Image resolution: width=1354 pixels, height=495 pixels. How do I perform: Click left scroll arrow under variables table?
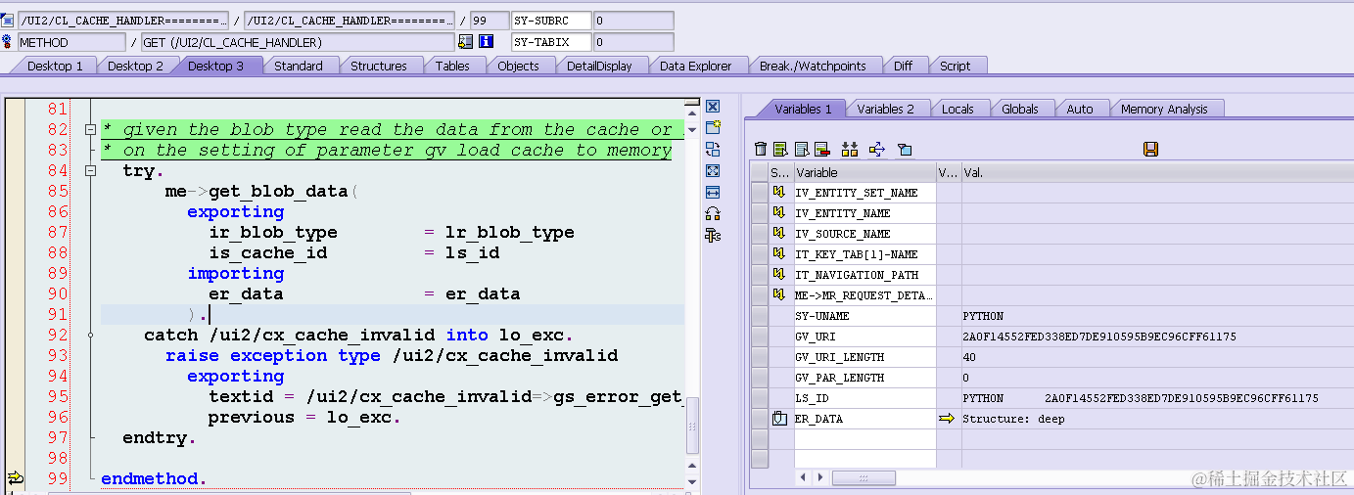[x=805, y=477]
